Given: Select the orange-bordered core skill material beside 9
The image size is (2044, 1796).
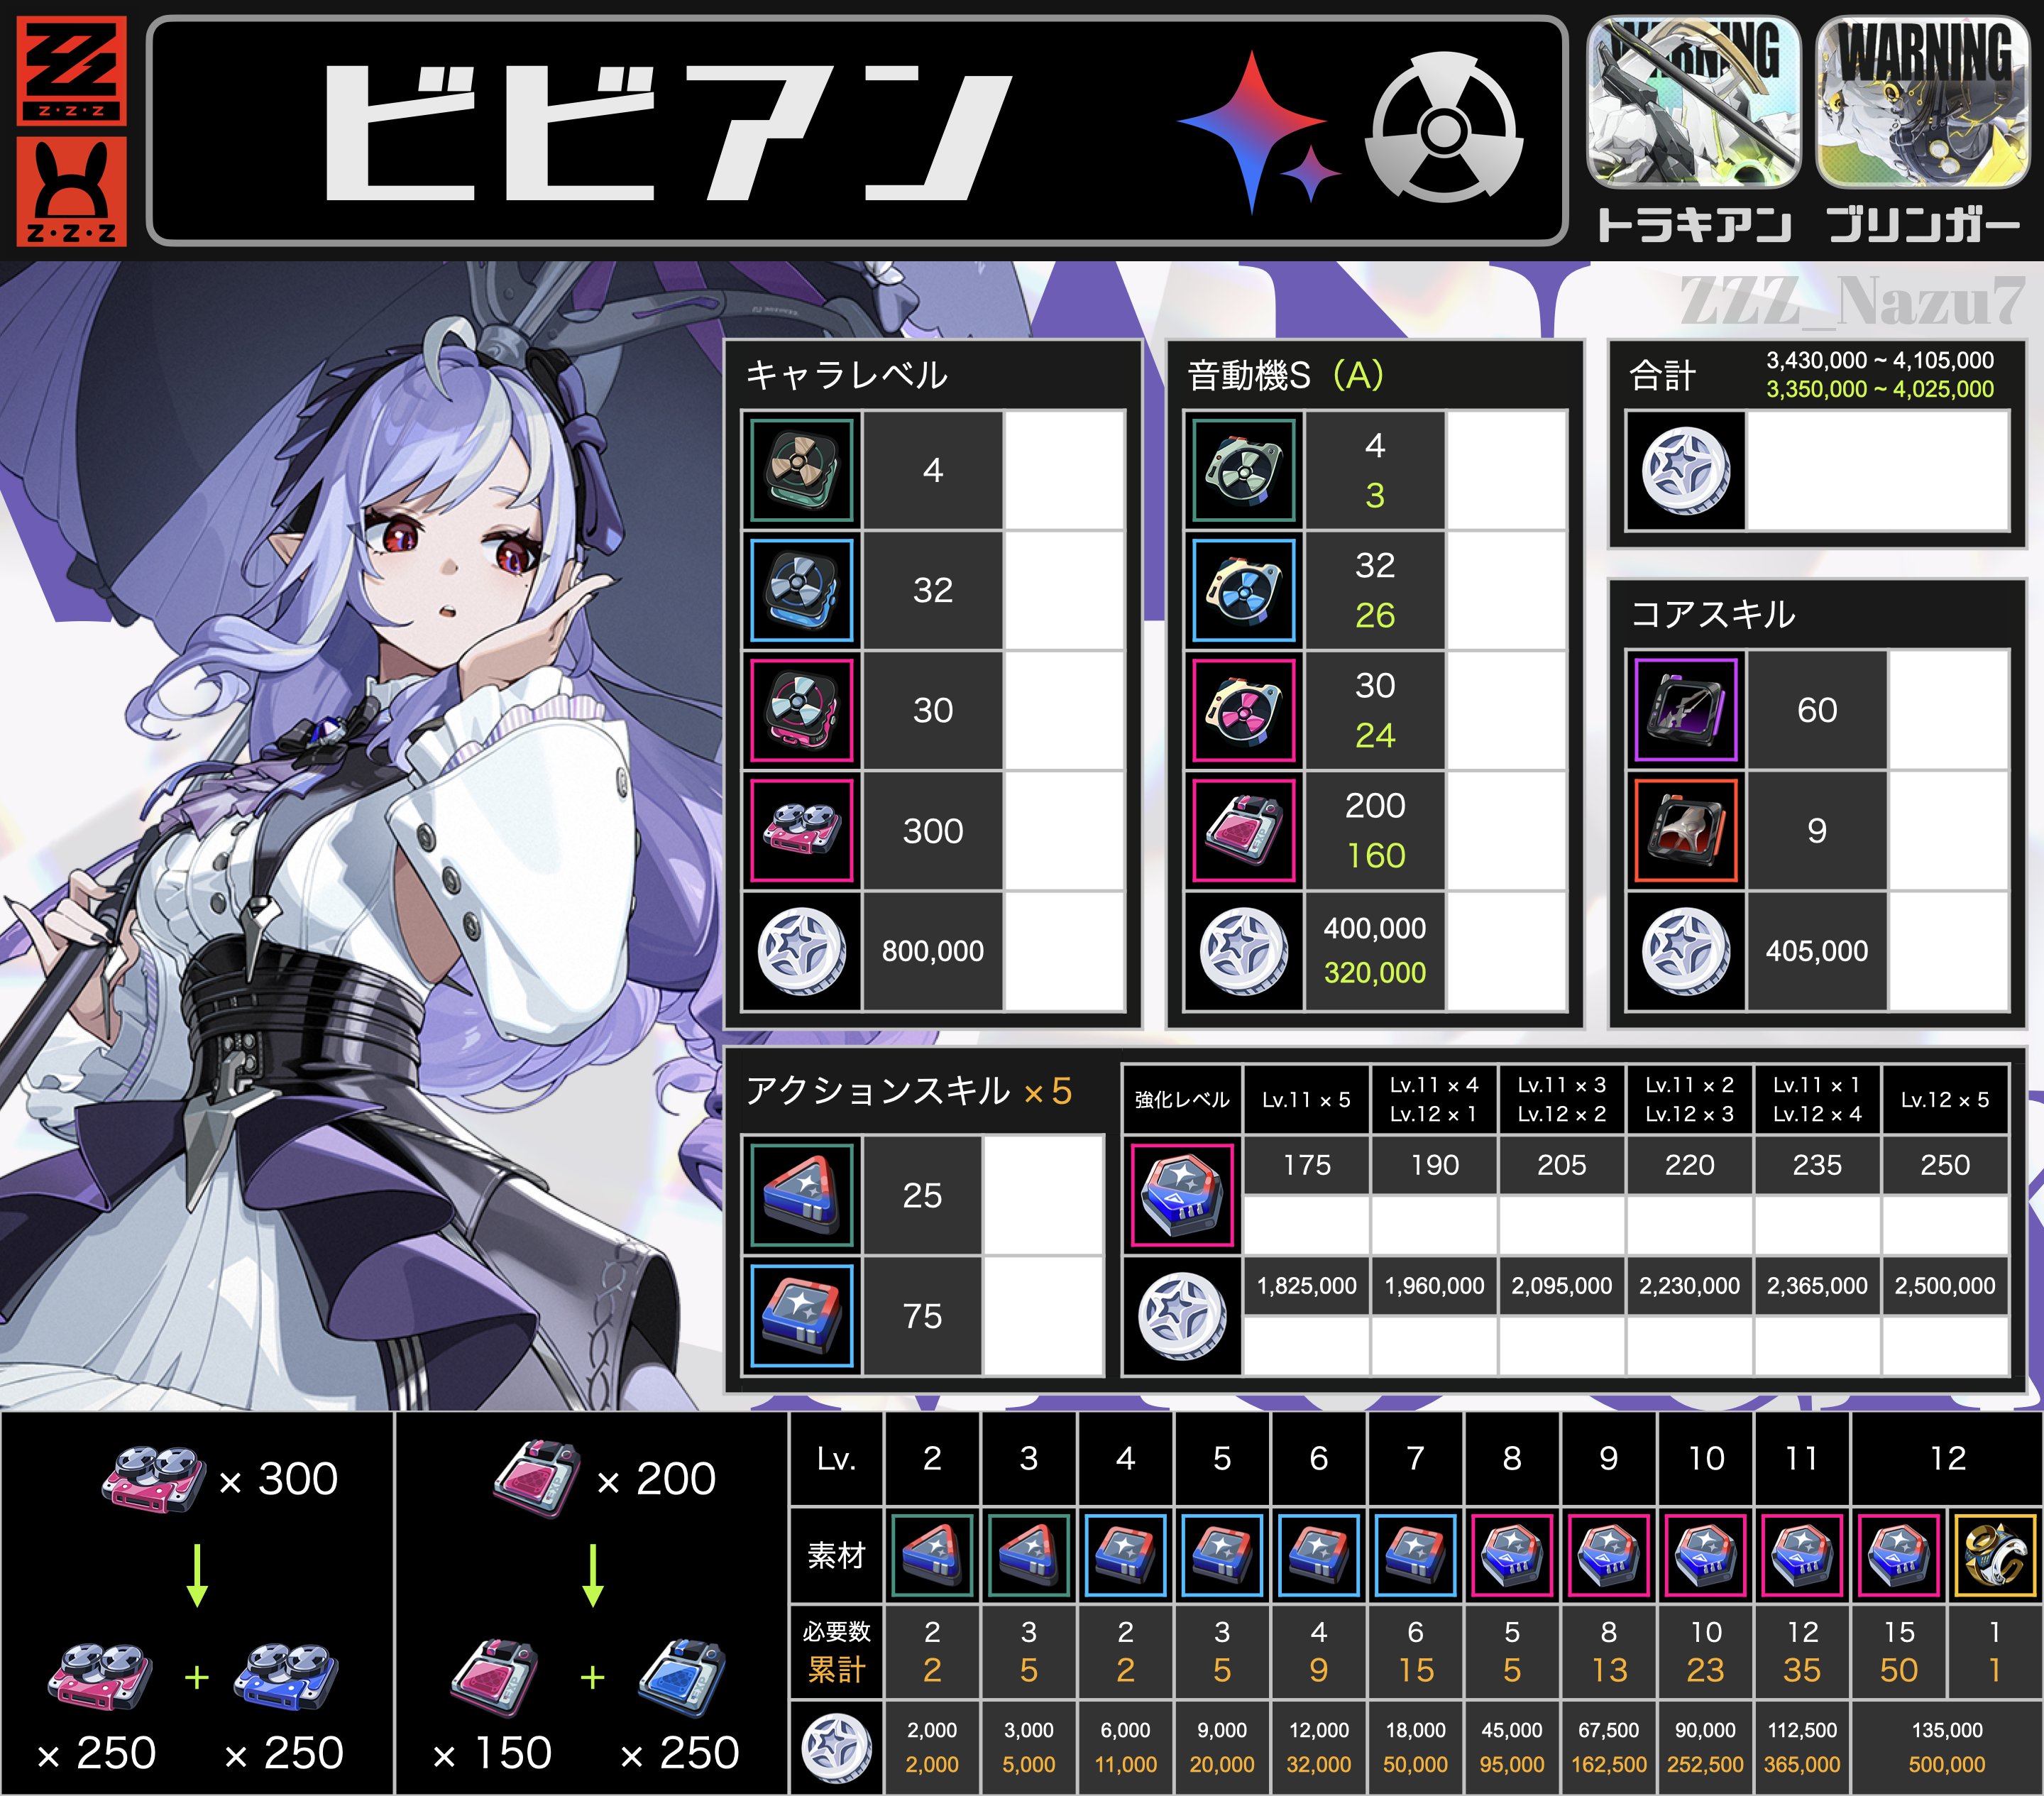Looking at the screenshot, I should click(x=1686, y=830).
